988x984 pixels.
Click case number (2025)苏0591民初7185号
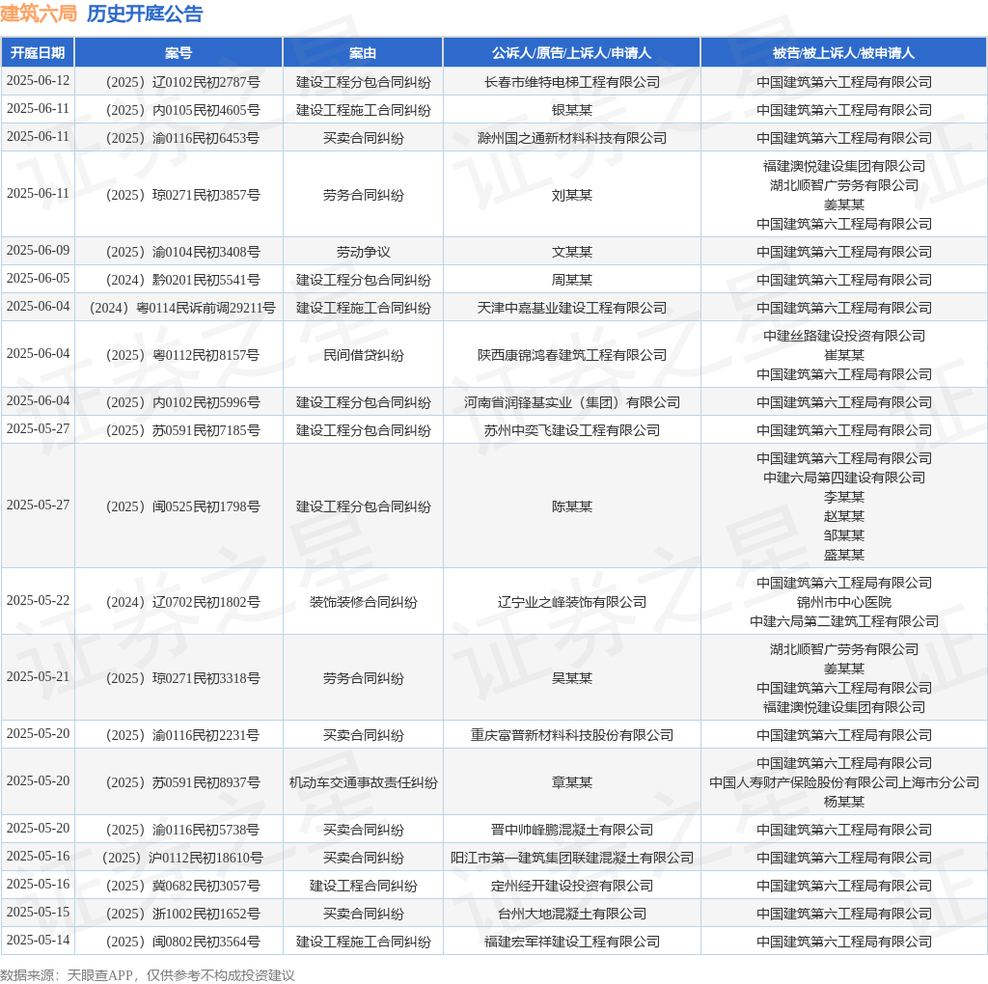178,430
